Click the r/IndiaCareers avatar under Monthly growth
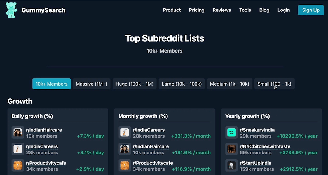Image resolution: width=328 pixels, height=175 pixels. pos(125,133)
